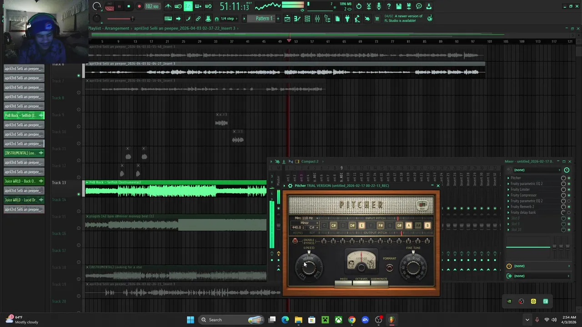
Task: Add new pattern with plus button
Action: coord(278,19)
